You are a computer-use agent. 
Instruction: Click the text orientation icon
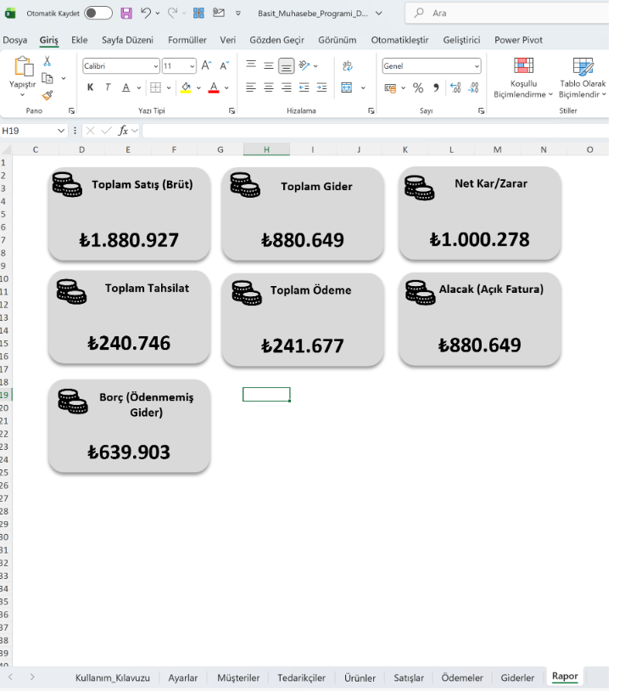click(304, 65)
